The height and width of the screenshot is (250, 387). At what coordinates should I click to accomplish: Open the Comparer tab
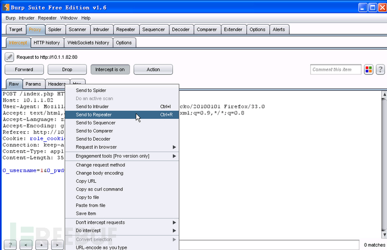click(207, 30)
